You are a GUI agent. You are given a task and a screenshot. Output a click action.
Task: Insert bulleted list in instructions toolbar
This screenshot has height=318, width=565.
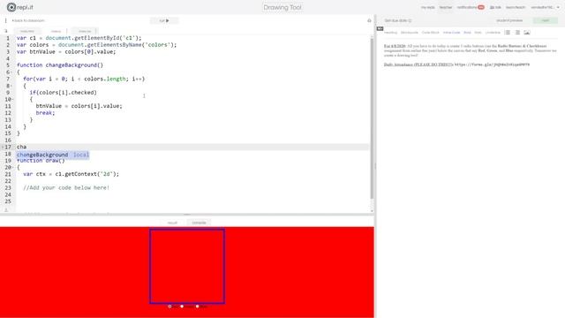(x=517, y=33)
